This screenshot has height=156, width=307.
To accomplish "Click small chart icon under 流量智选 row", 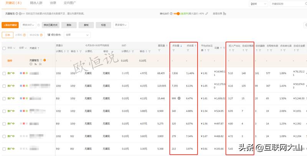I will [x=36, y=64].
